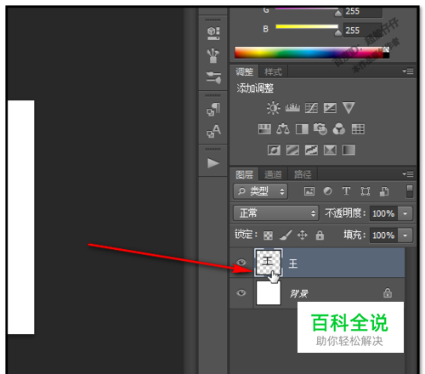
Task: Filter layers by type layers icon
Action: (346, 191)
